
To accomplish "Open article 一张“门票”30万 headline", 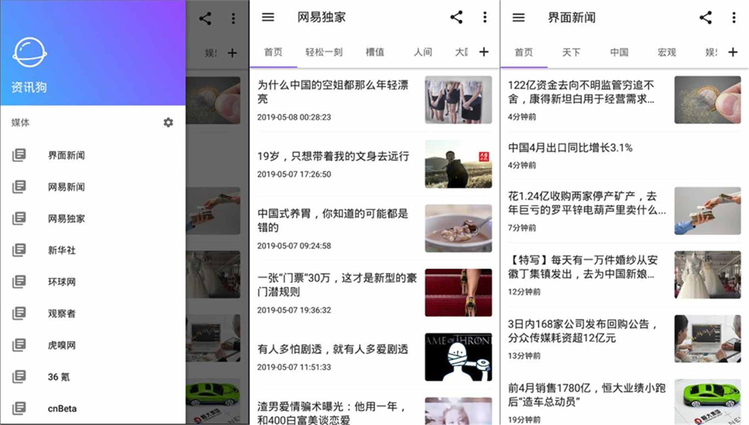I will tap(337, 285).
